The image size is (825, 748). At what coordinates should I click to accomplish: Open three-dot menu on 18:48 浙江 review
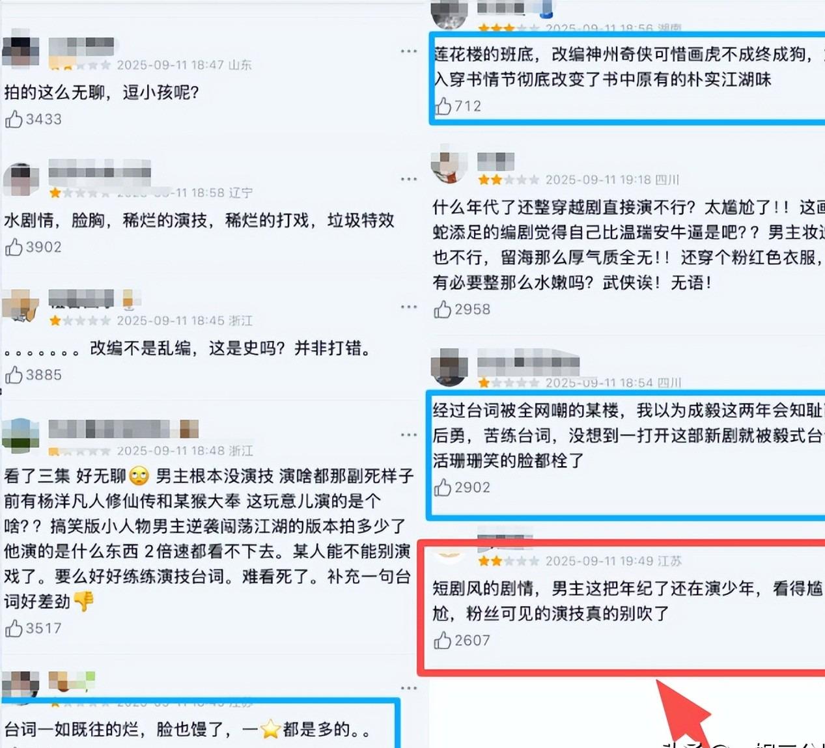pyautogui.click(x=409, y=434)
